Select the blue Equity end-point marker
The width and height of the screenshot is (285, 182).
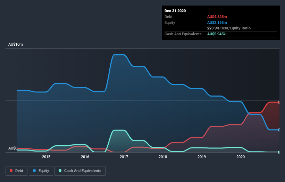(x=279, y=130)
